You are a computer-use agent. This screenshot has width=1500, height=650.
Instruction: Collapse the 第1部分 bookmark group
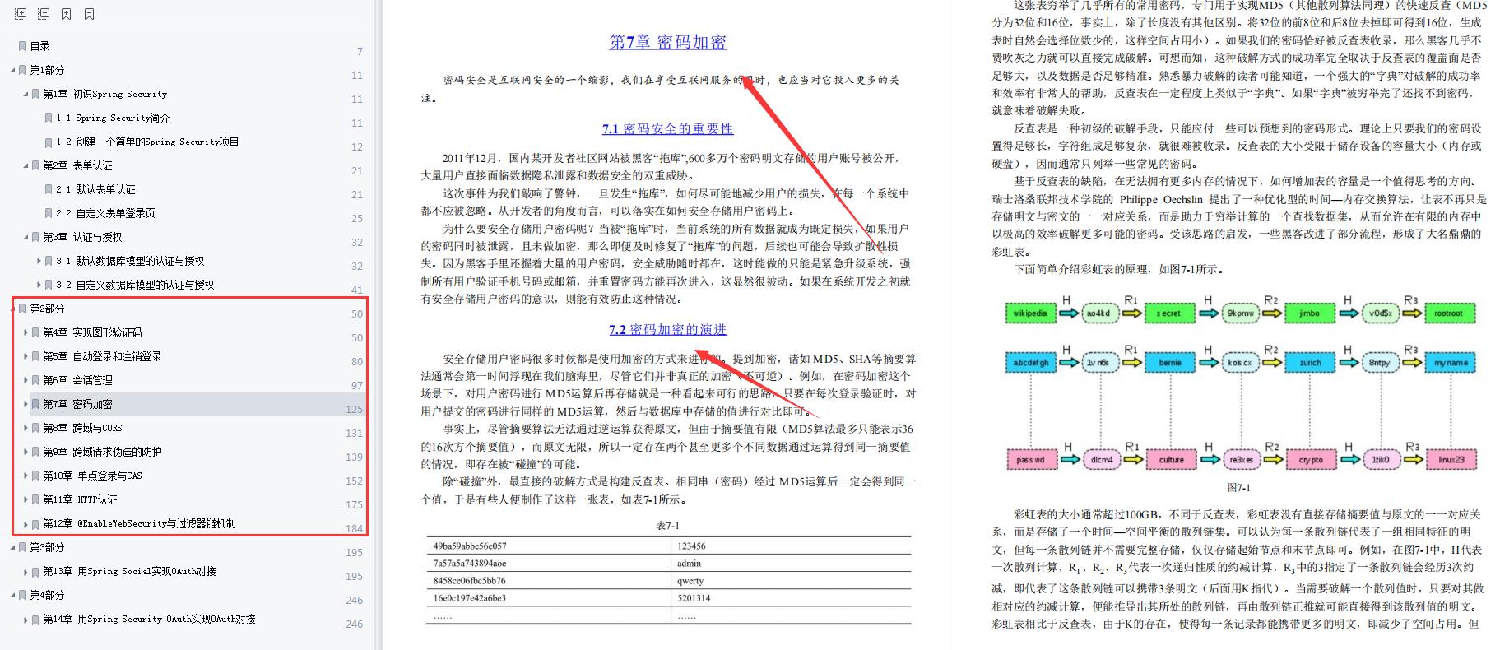12,70
